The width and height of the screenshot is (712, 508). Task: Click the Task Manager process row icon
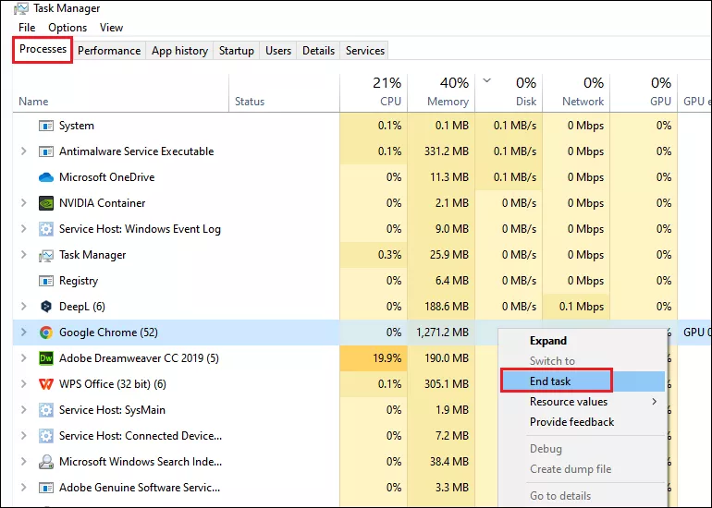(46, 255)
